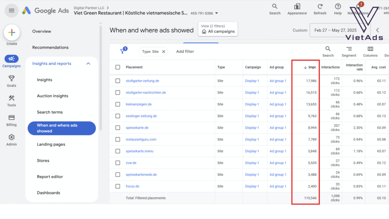Viewport: 389px width, 219px height.
Task: Tick the speisekarte.de row checkbox
Action: 118,128
